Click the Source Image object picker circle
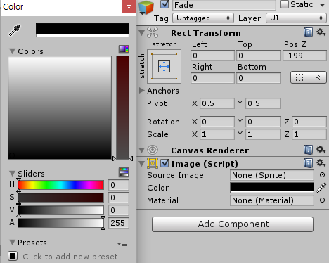This screenshot has width=329, height=263. [322, 175]
